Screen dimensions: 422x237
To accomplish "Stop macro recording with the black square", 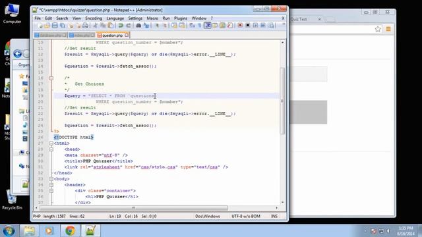I will (x=248, y=26).
